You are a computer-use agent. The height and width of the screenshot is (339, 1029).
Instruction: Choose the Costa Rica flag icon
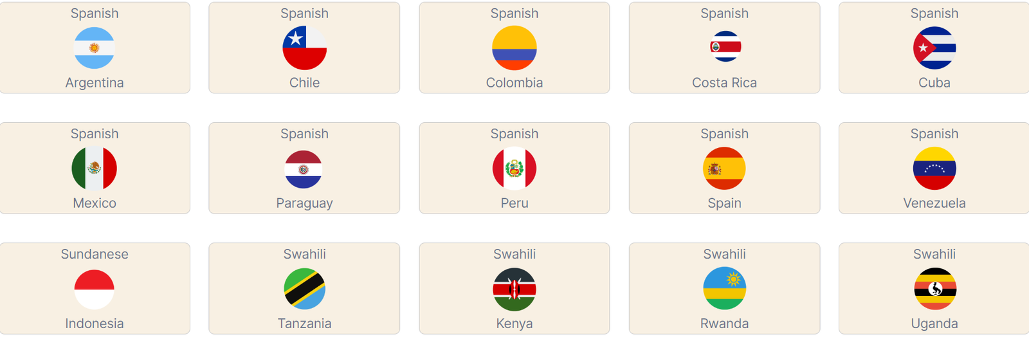point(725,46)
